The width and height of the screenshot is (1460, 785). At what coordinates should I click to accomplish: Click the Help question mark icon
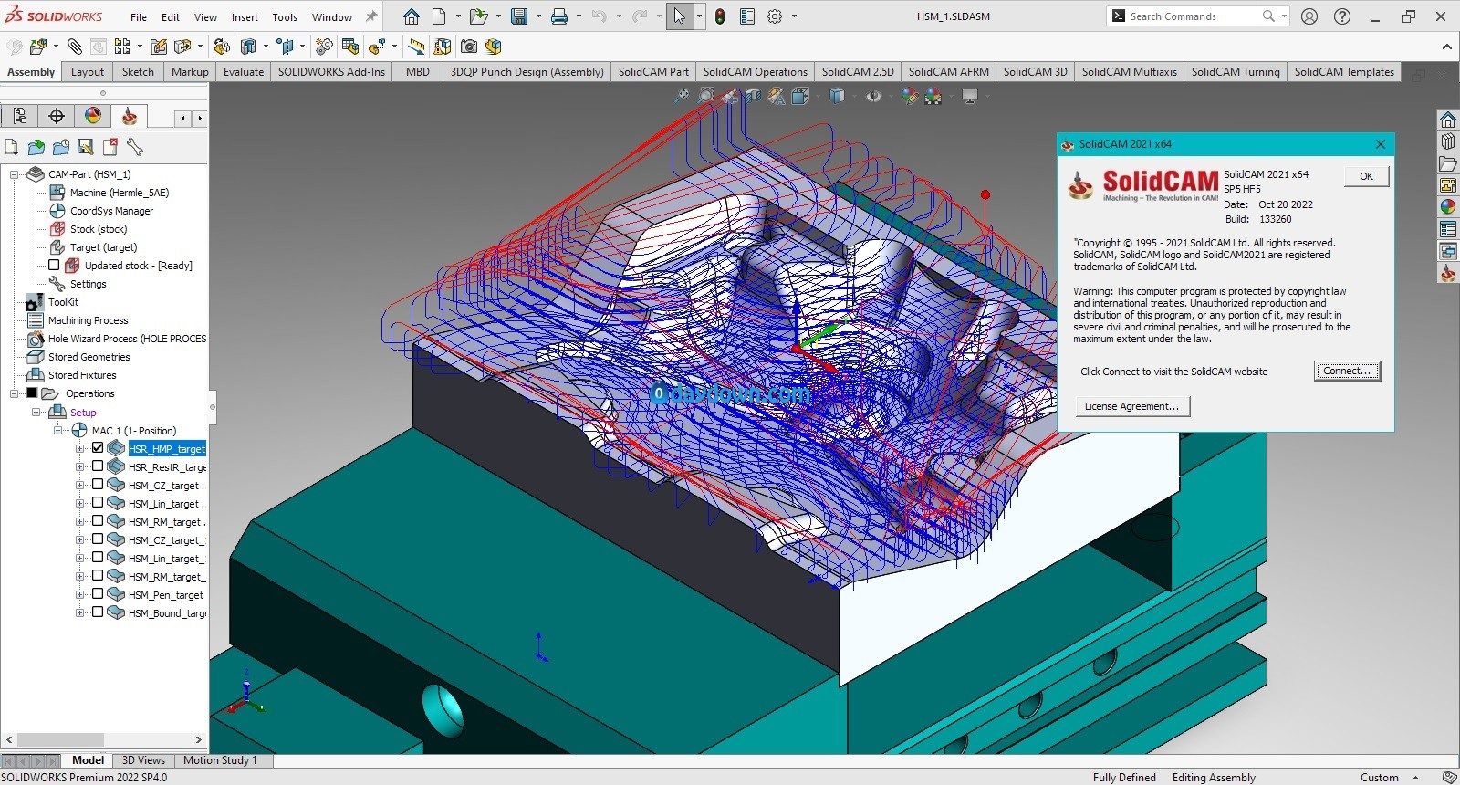click(1342, 16)
